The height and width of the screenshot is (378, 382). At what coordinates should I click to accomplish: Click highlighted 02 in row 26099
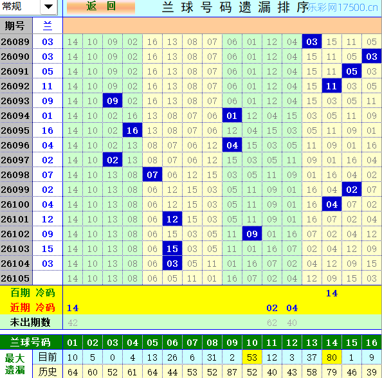pyautogui.click(x=352, y=190)
